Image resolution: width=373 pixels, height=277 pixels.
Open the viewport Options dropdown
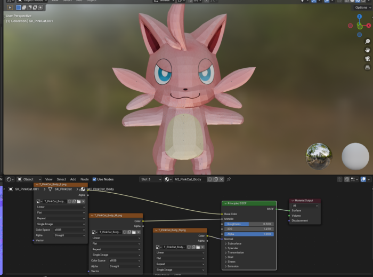coord(362,7)
